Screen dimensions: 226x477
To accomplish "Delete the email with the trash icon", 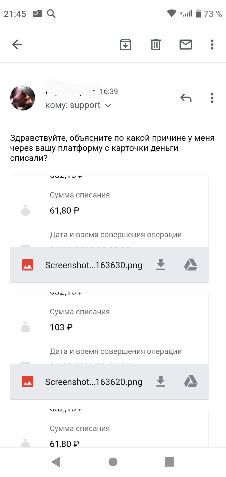I will coord(156,45).
